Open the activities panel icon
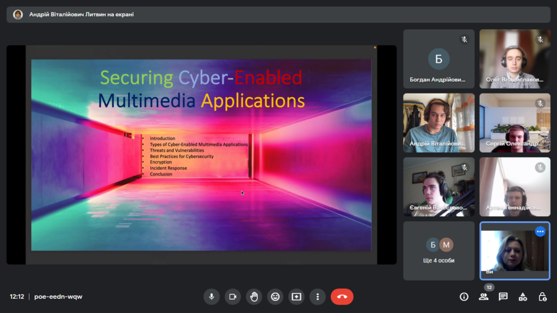This screenshot has width=557, height=313. click(523, 297)
